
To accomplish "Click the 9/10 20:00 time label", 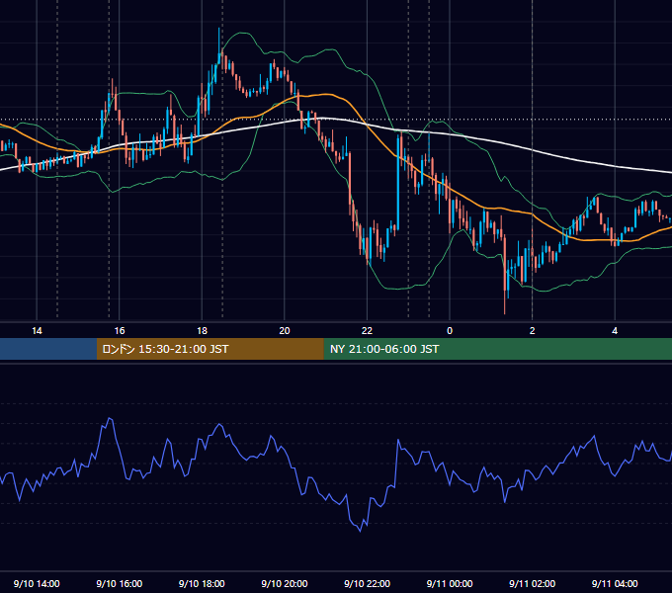I will coord(285,583).
